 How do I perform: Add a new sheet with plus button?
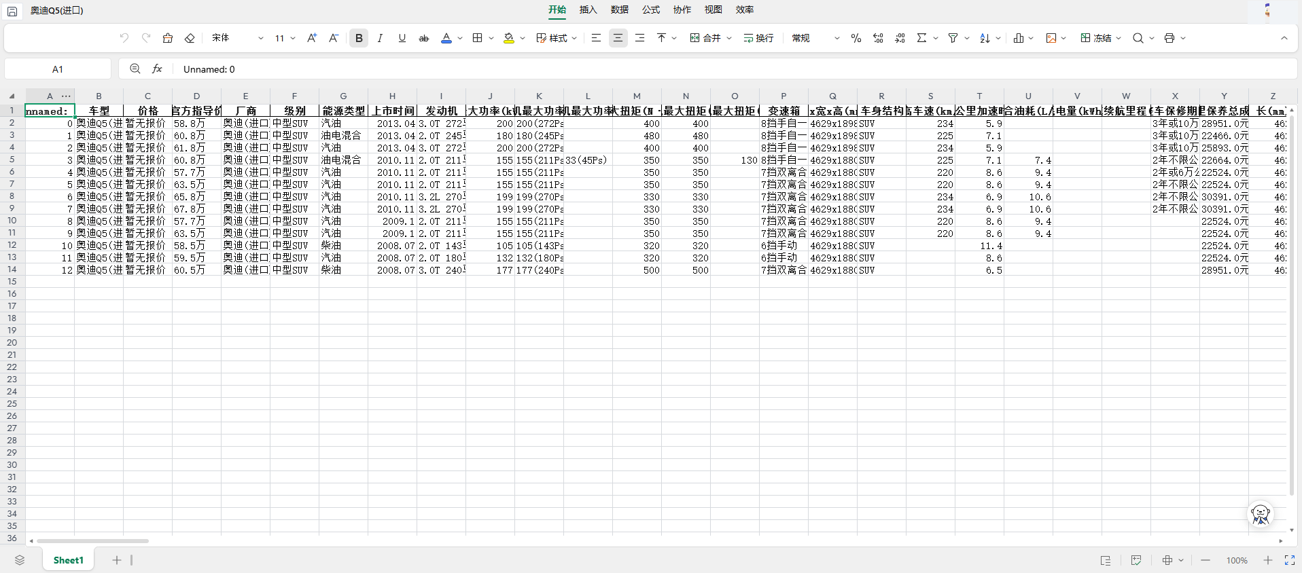click(117, 560)
